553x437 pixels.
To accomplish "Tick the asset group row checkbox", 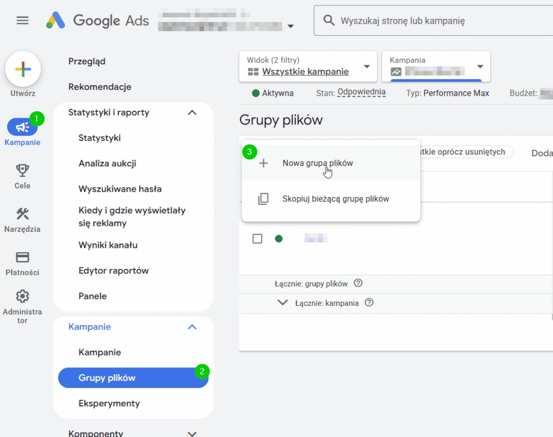I will (x=258, y=239).
